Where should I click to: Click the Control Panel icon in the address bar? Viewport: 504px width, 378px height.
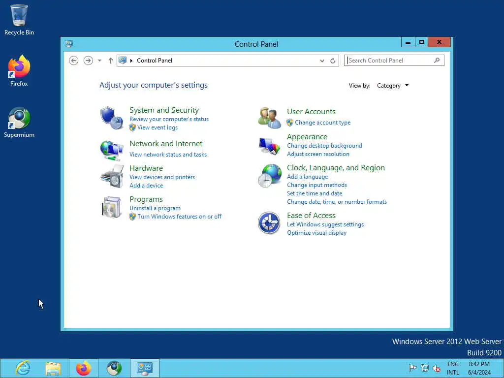coord(123,60)
